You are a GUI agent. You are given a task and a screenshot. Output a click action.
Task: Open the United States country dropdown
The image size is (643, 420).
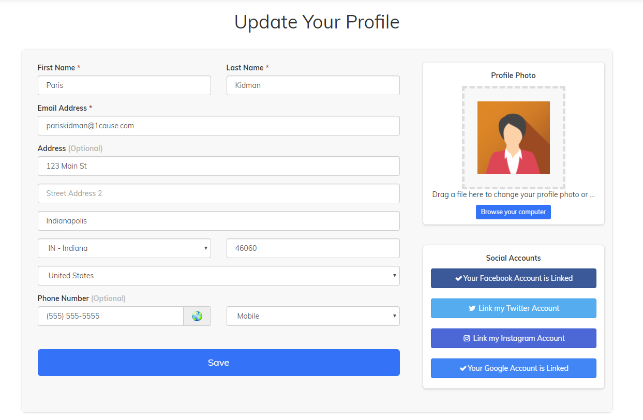point(219,276)
